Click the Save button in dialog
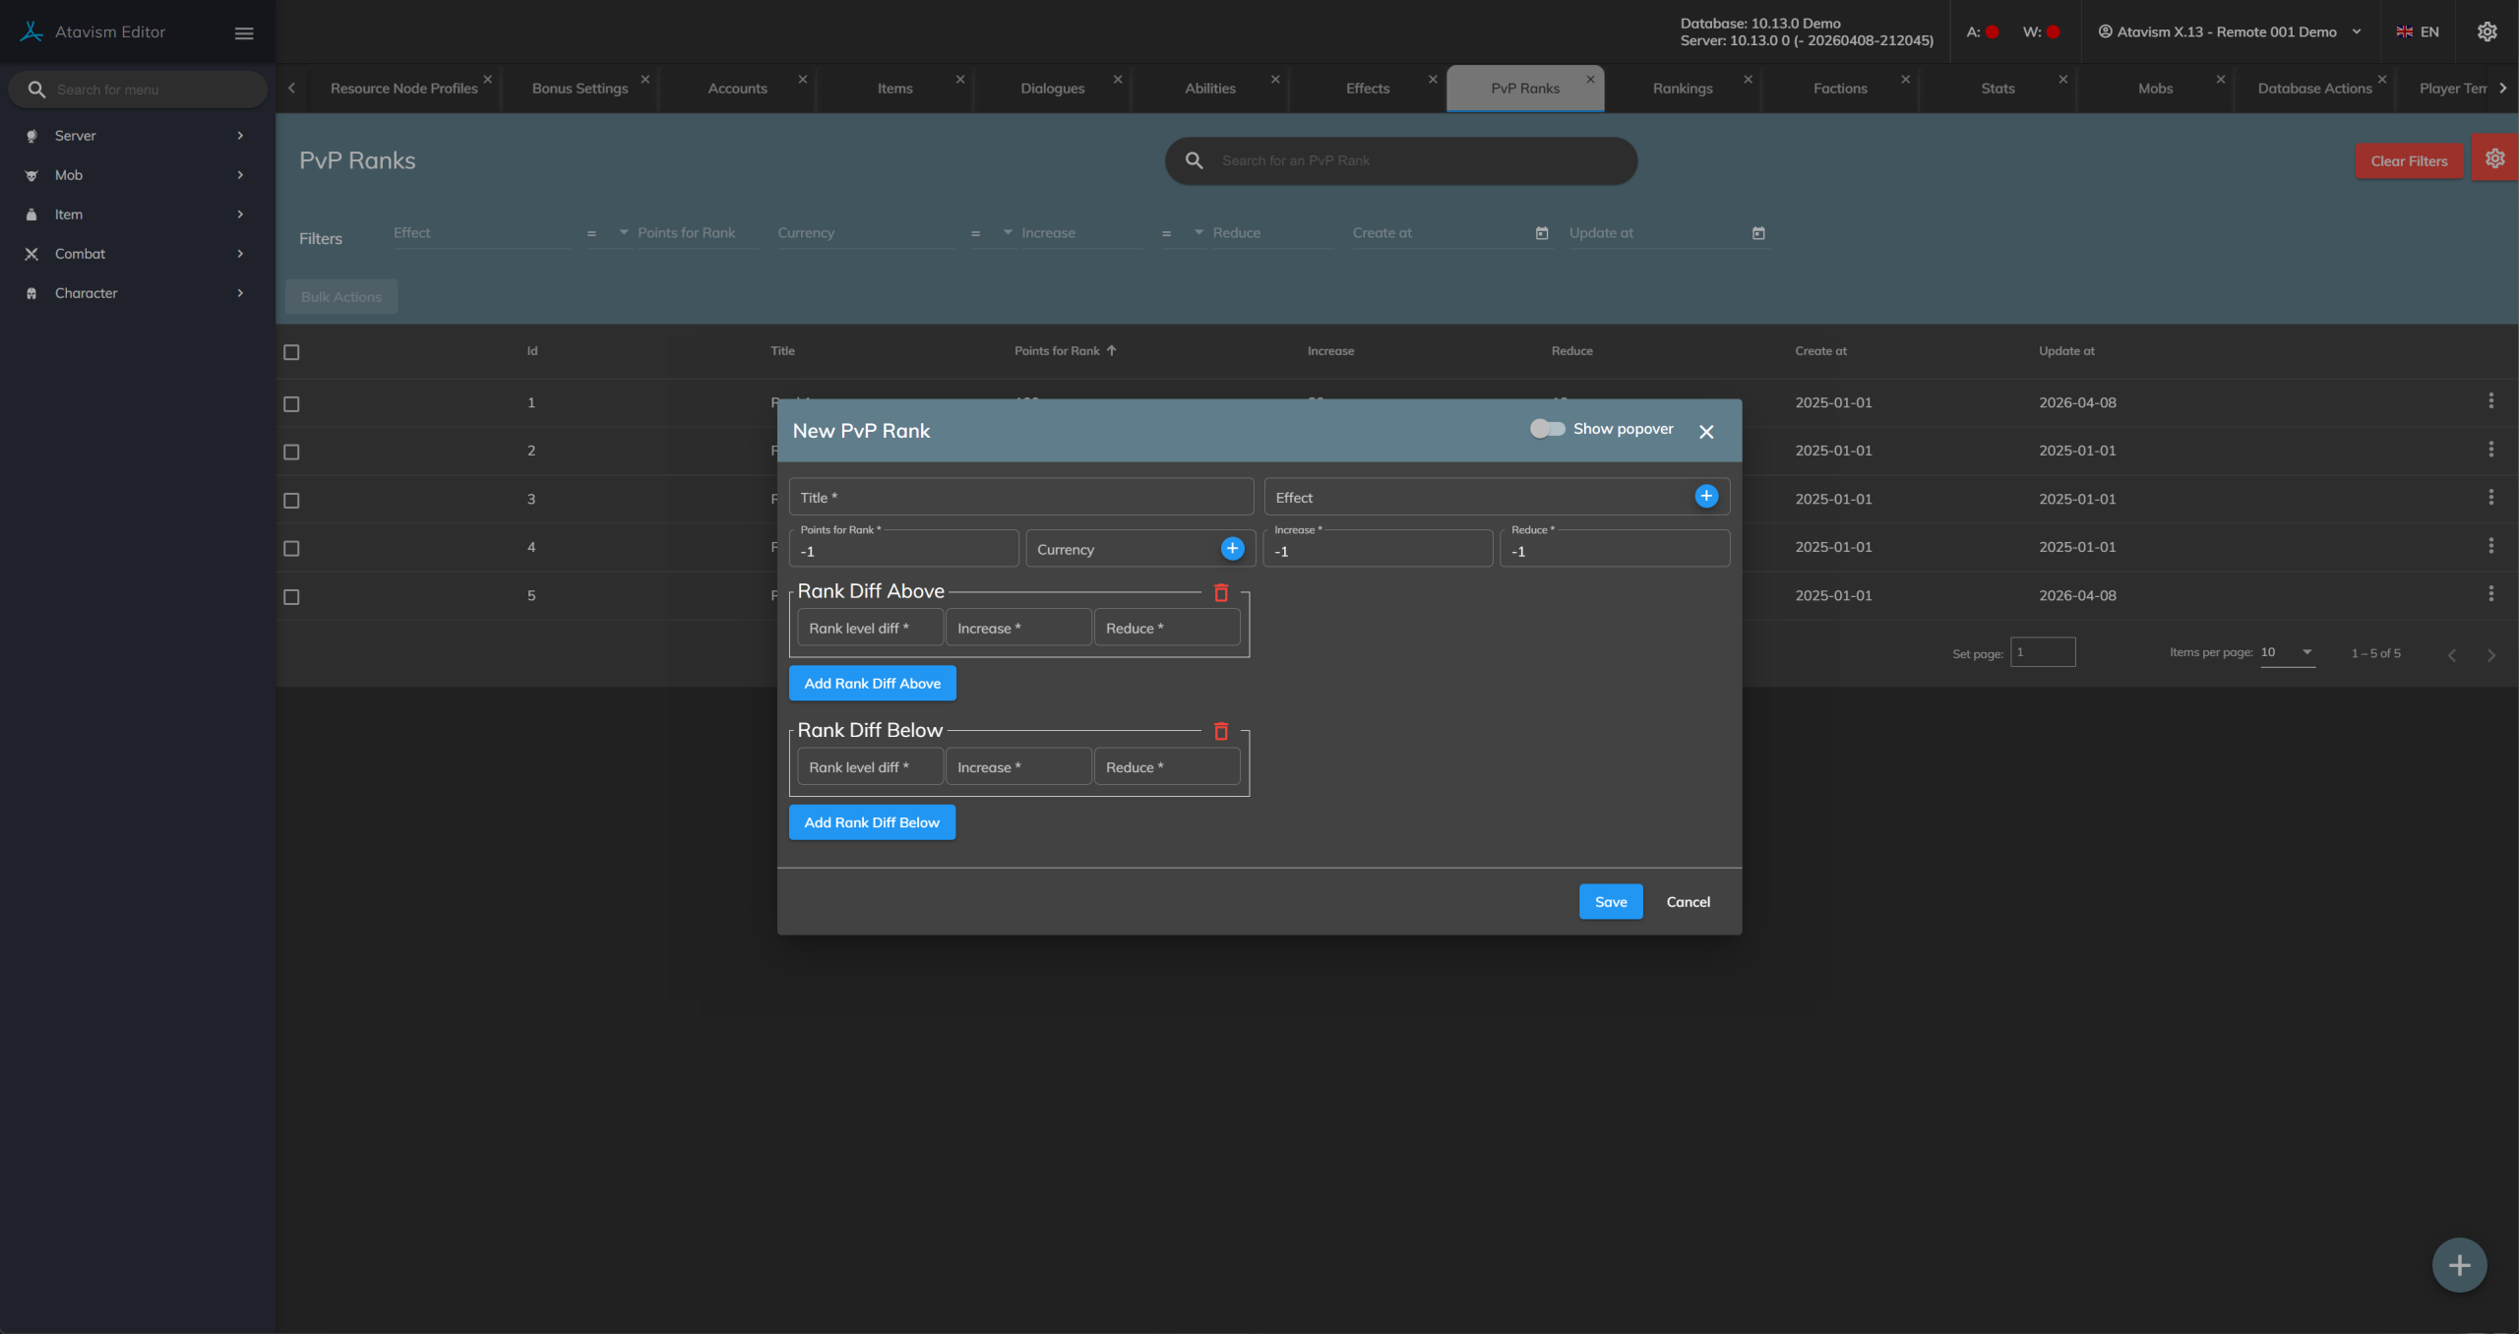This screenshot has width=2519, height=1334. point(1610,902)
